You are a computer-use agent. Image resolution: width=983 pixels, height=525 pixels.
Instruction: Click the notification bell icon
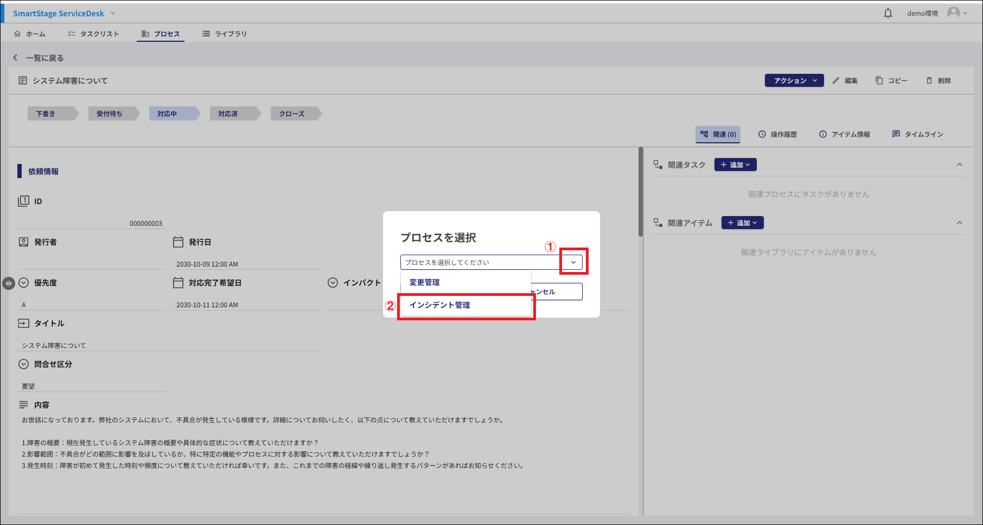(x=888, y=14)
